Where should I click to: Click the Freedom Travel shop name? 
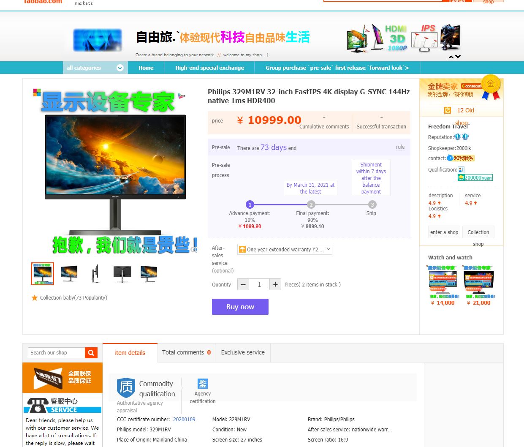tap(449, 126)
